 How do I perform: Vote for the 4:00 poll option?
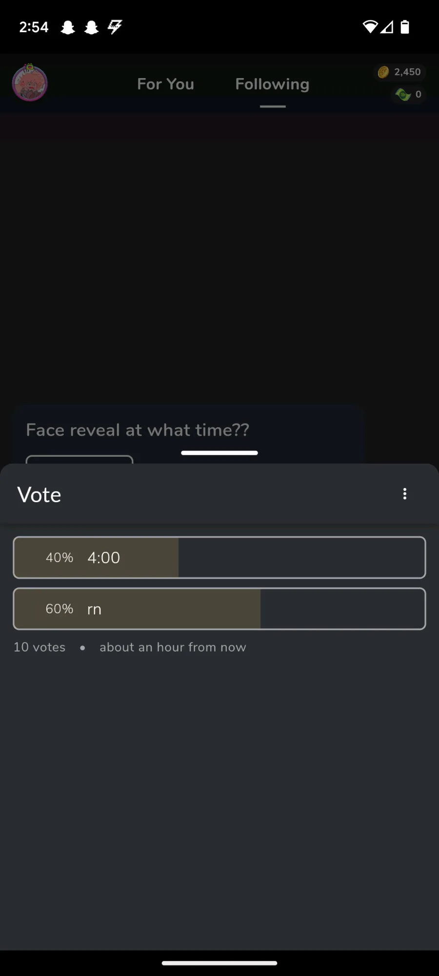point(219,557)
